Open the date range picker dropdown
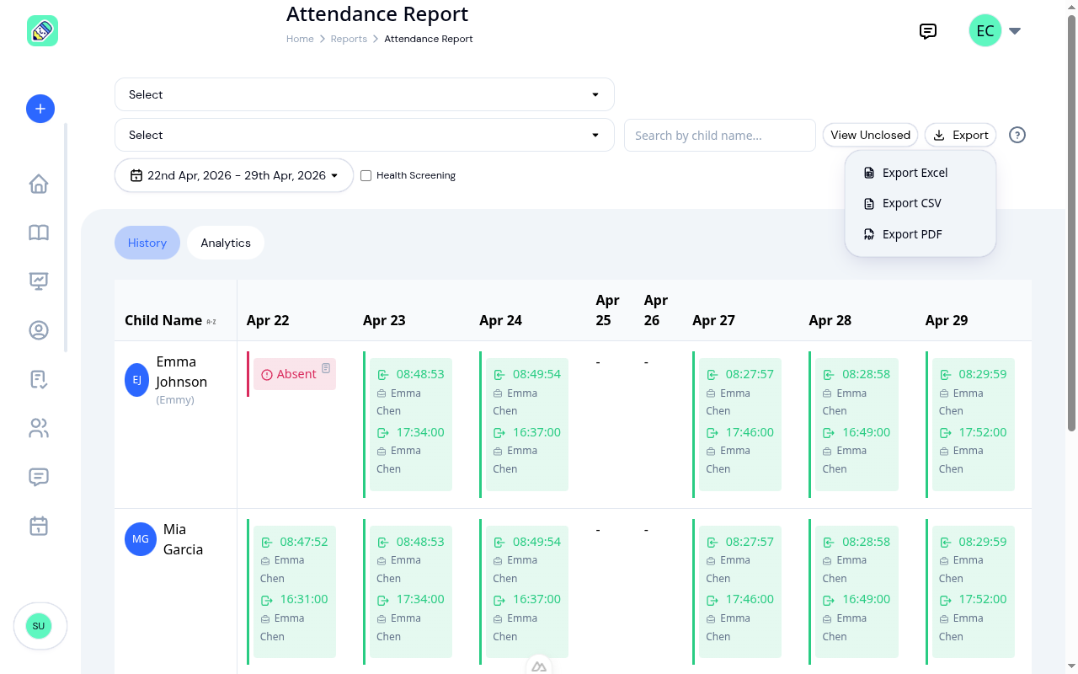 (234, 175)
